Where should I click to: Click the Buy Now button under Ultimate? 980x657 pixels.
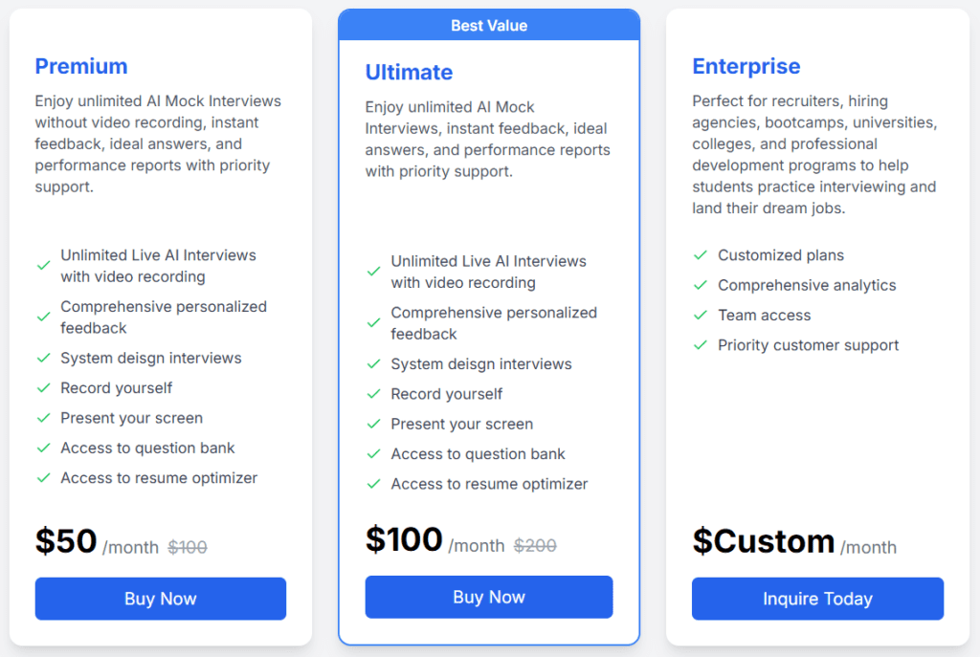(x=488, y=596)
